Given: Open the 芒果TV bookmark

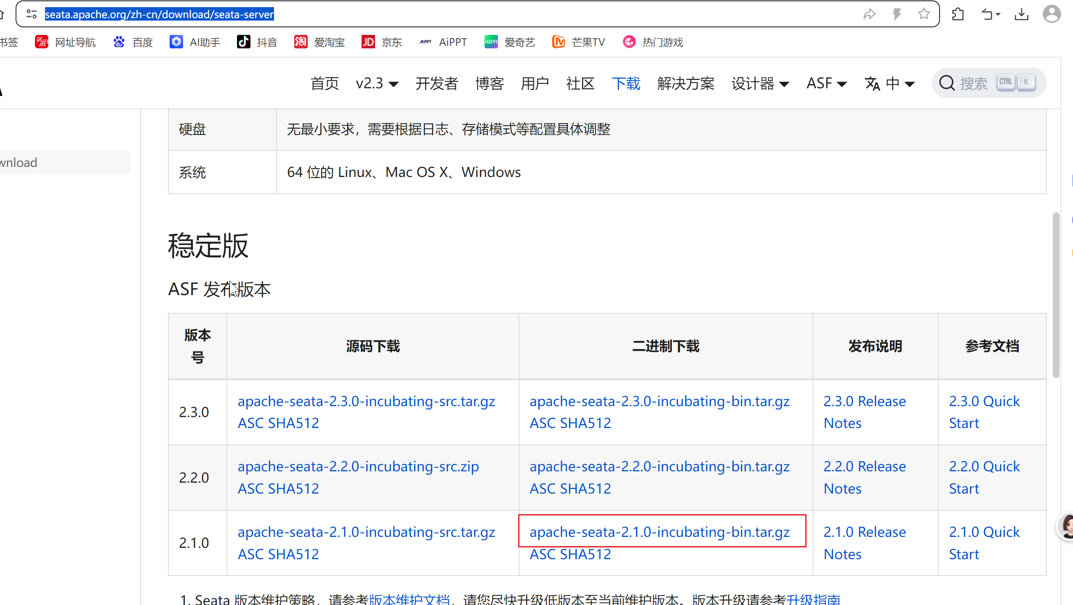Looking at the screenshot, I should pyautogui.click(x=578, y=42).
